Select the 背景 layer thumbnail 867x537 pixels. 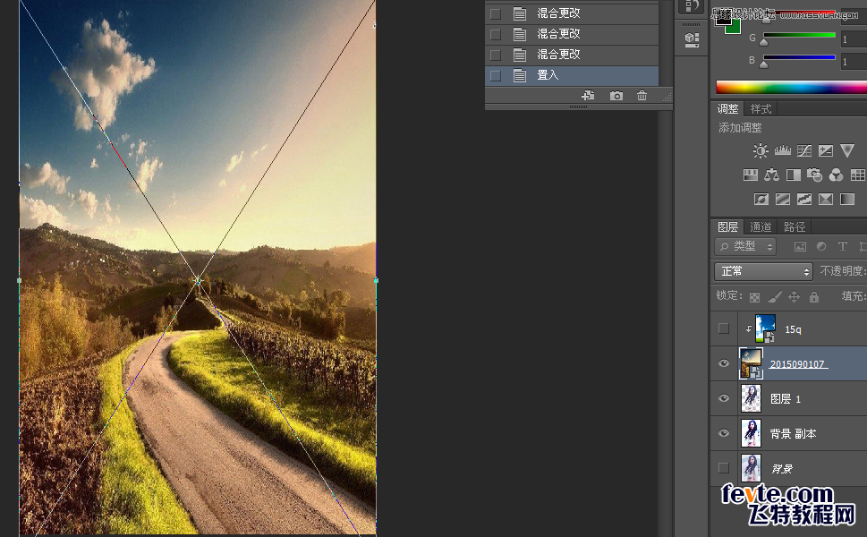751,468
